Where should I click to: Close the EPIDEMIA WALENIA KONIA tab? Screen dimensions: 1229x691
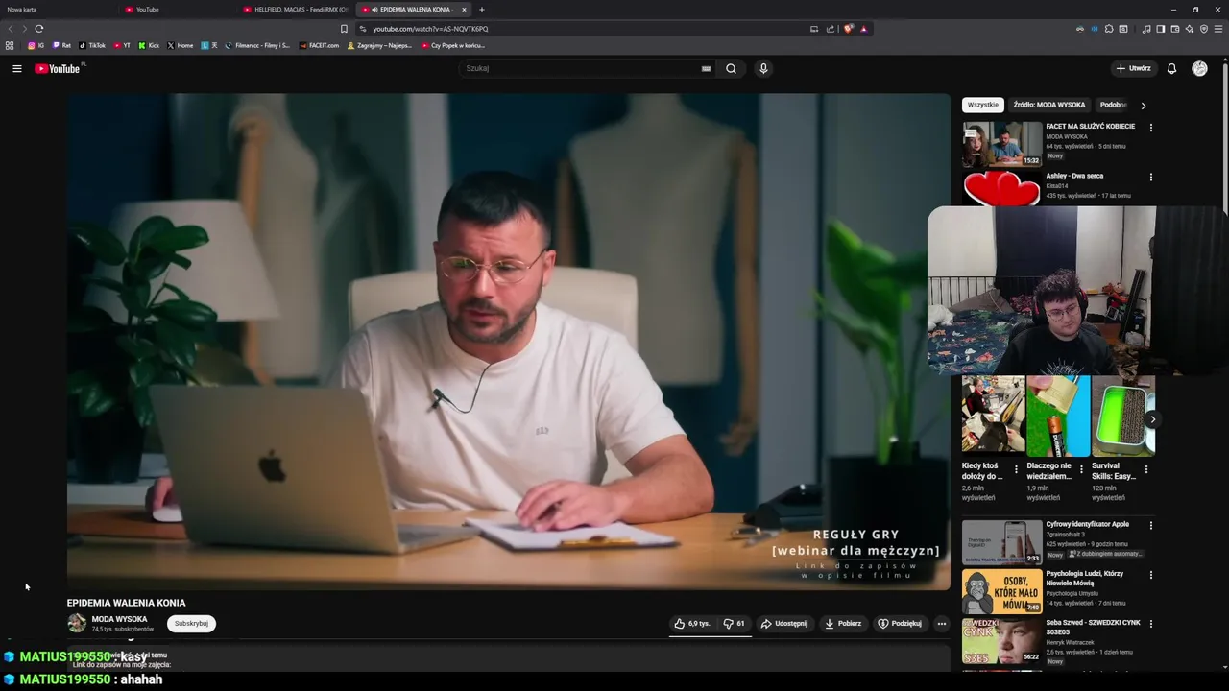point(464,10)
